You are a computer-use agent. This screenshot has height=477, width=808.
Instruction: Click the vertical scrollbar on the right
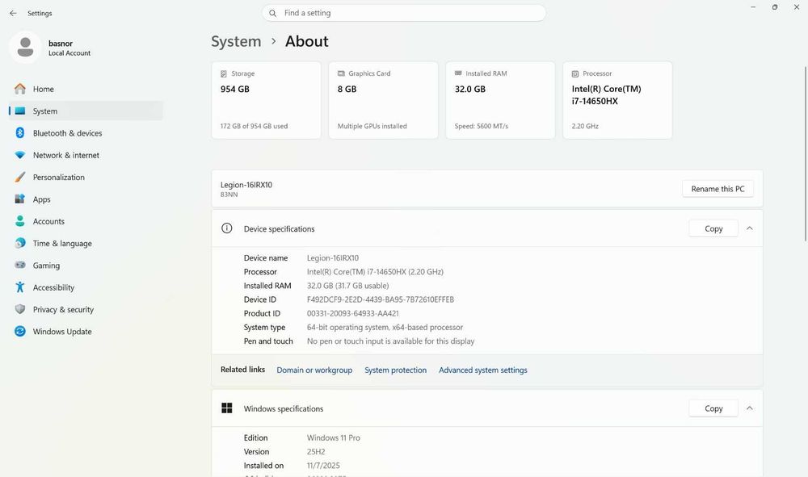(x=805, y=154)
